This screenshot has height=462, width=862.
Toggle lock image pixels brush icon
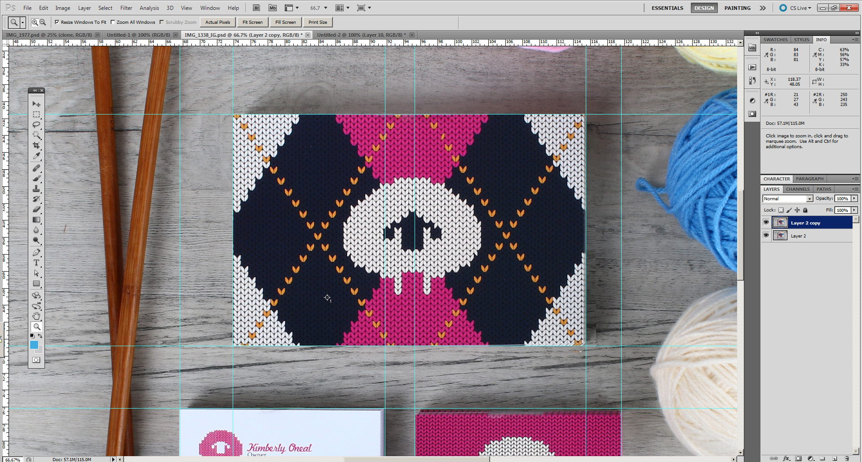coord(789,210)
